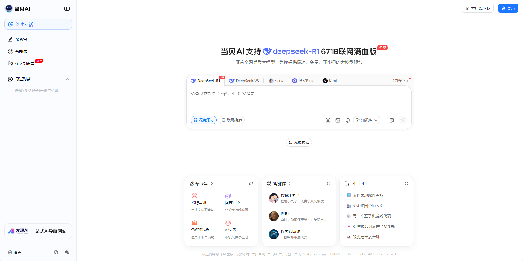Screen dimensions: 523x261
Task: Click the 当贝AI robot logo
Action: pyautogui.click(x=9, y=8)
